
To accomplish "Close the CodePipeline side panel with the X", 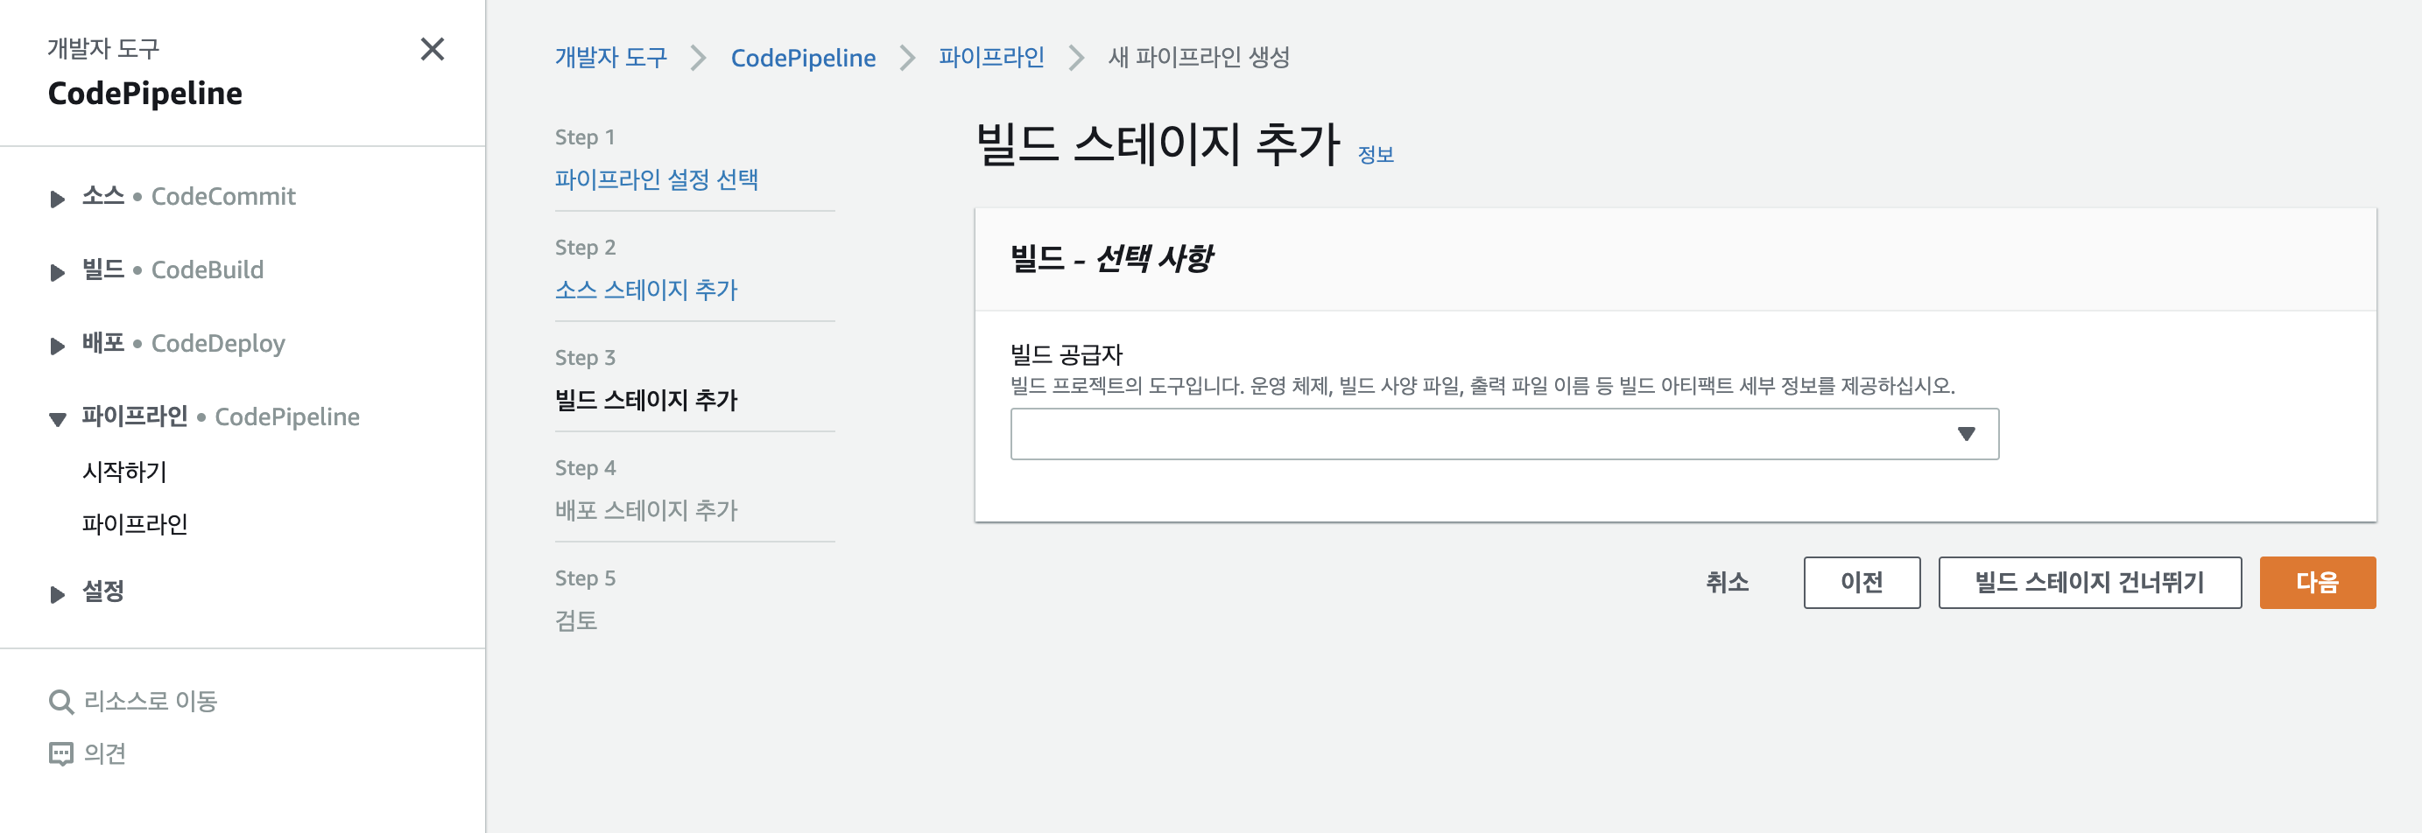I will (x=433, y=51).
